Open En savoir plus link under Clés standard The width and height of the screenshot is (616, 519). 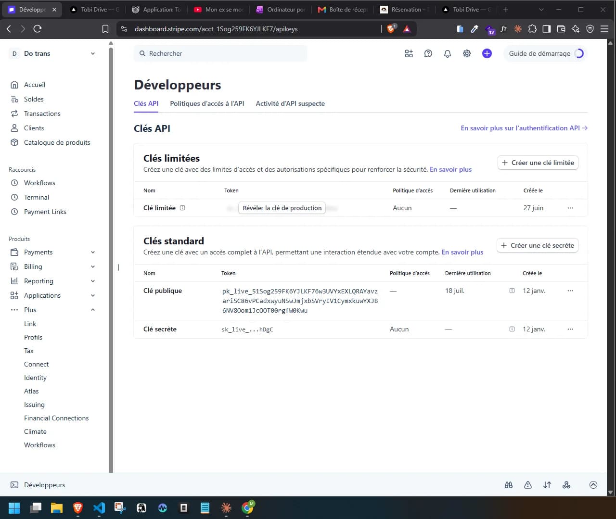click(x=462, y=252)
